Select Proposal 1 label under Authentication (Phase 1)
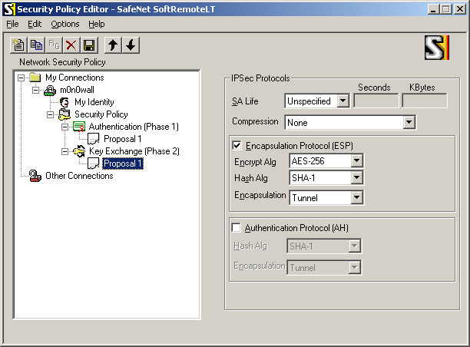This screenshot has width=470, height=347. pos(123,139)
